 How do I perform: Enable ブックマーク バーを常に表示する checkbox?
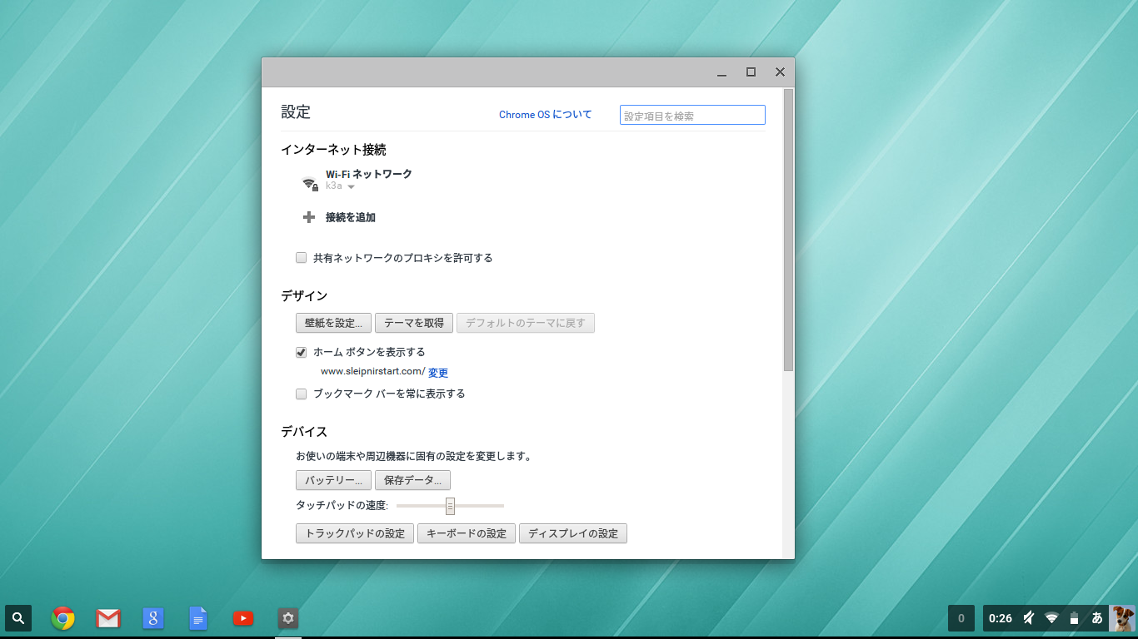(x=302, y=394)
